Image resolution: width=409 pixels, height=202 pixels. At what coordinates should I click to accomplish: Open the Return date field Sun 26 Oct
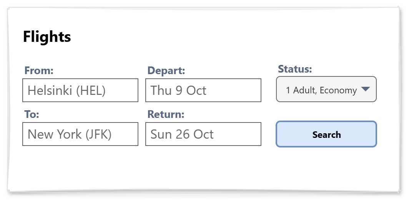[x=203, y=134]
